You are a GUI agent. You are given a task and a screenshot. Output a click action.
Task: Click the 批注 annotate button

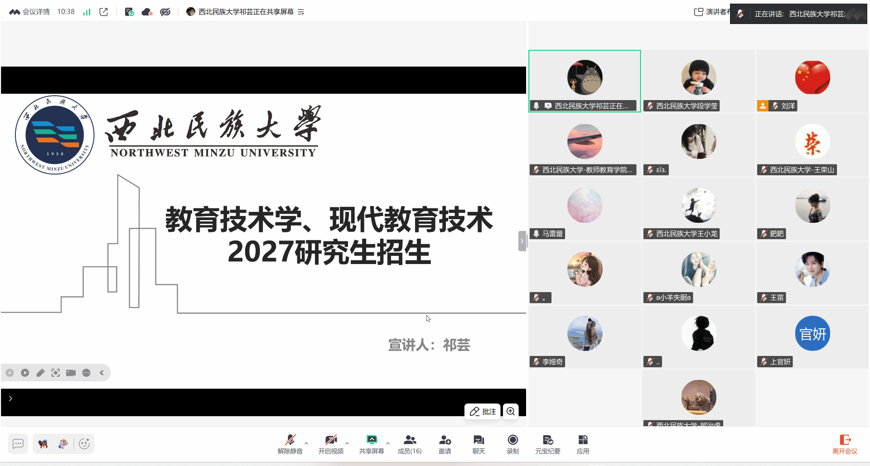coord(483,411)
